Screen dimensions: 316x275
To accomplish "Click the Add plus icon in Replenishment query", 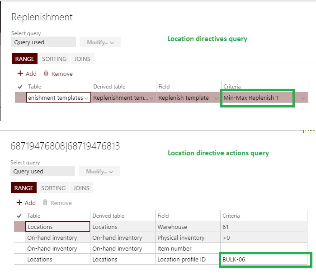I will (x=20, y=74).
